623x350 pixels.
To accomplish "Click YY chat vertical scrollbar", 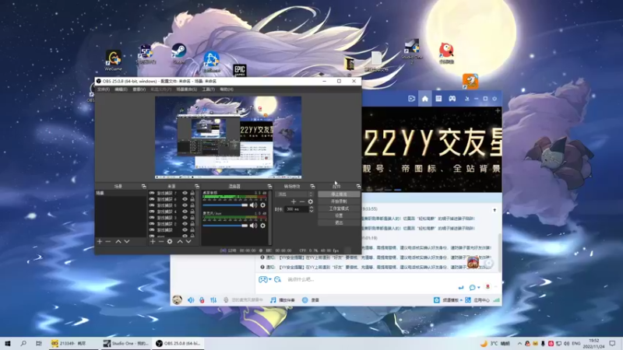I will (500, 252).
